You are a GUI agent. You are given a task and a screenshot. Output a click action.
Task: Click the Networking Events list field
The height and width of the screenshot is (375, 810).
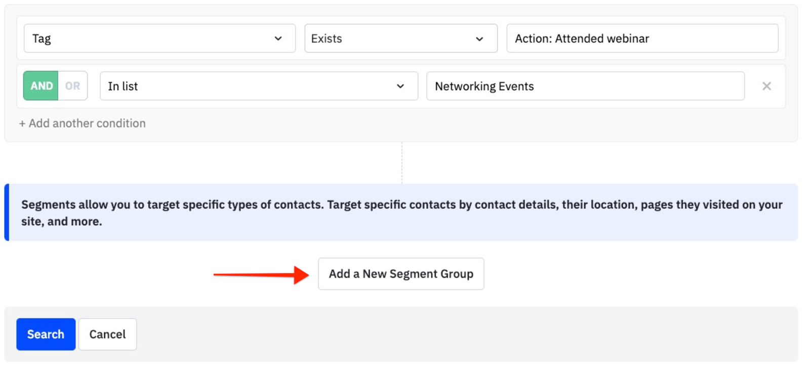(585, 86)
